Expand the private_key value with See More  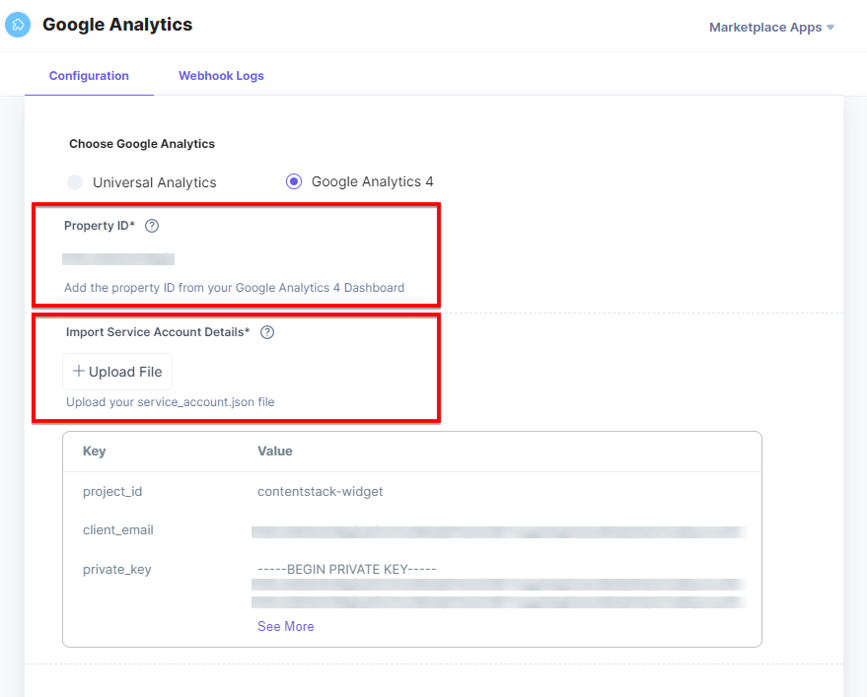coord(286,626)
